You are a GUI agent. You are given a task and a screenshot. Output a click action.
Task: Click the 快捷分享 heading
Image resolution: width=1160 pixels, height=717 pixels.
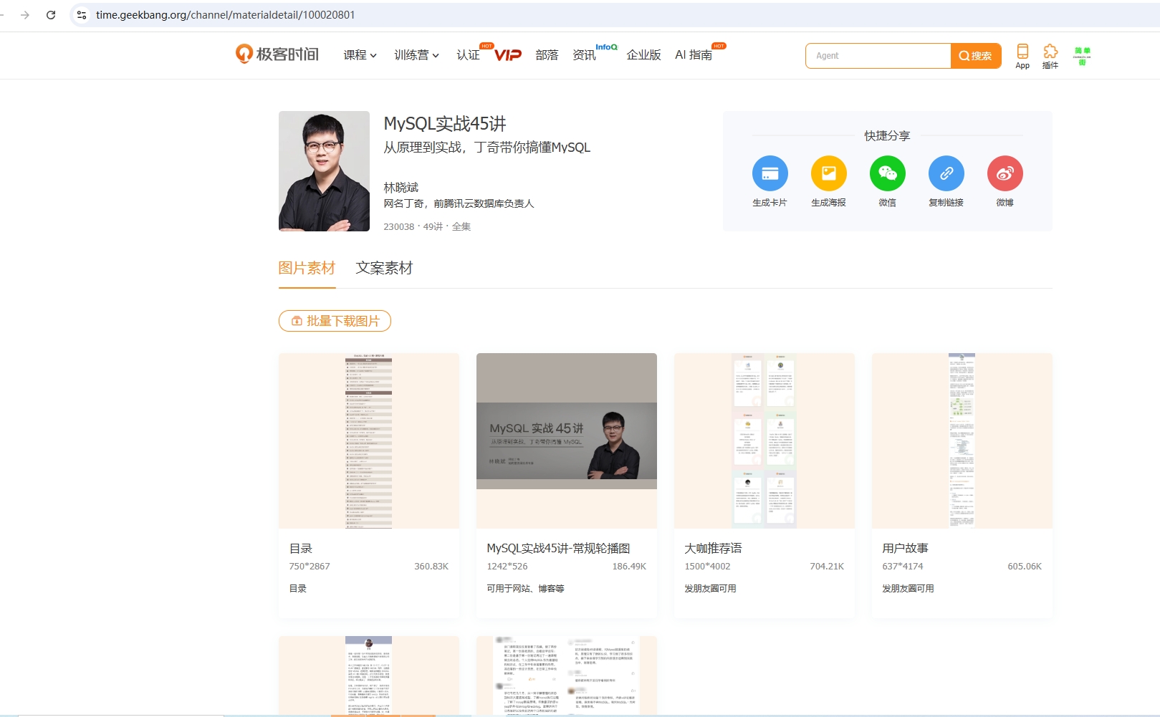(x=887, y=135)
